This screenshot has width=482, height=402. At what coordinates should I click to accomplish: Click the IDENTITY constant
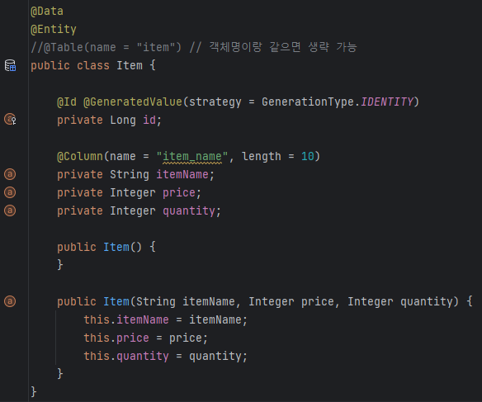coord(387,102)
